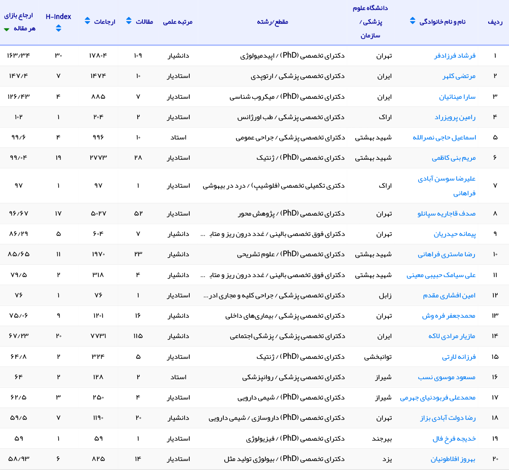Select per-article value ۱۴۷/۴
The width and height of the screenshot is (509, 470).
(x=18, y=76)
